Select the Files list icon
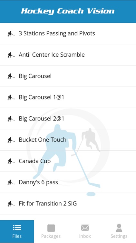This screenshot has height=243, width=136. tap(17, 228)
